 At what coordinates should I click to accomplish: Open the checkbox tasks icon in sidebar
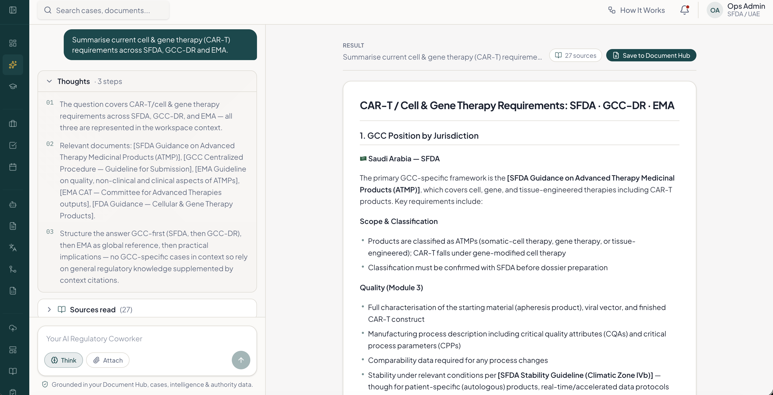coord(13,145)
